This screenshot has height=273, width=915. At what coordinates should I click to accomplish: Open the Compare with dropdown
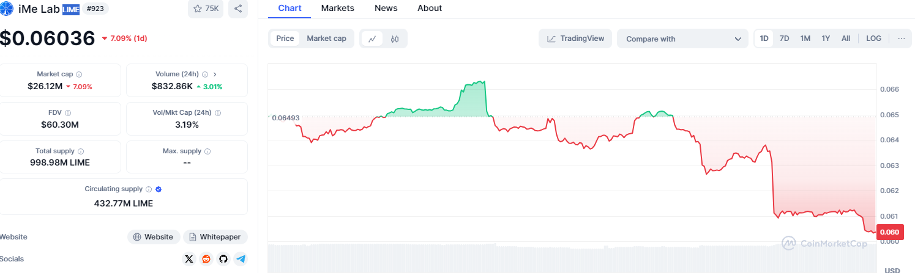point(682,38)
